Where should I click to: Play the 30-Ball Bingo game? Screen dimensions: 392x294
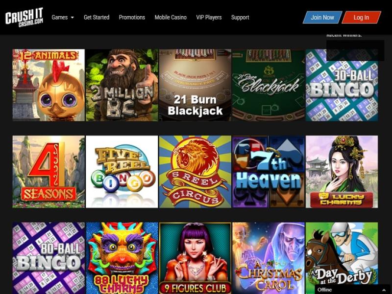(x=342, y=85)
